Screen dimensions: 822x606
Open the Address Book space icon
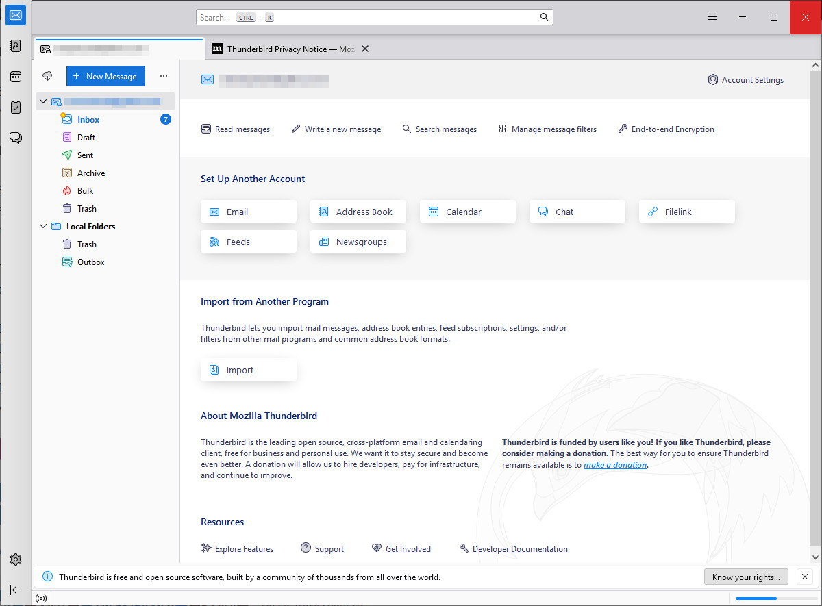16,46
